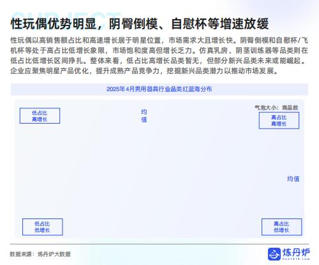Click the right-side 均值 axis label
Screen dimensions: 319x265
tap(293, 179)
